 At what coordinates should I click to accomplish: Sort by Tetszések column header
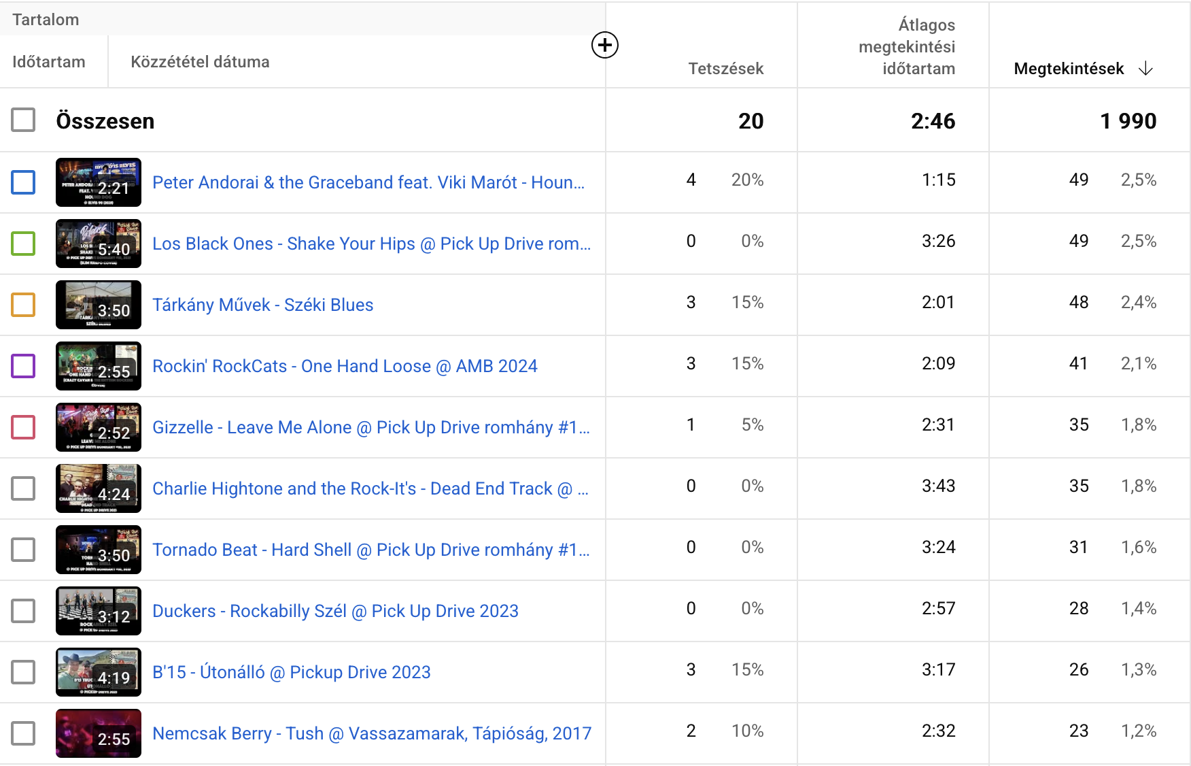(x=725, y=69)
